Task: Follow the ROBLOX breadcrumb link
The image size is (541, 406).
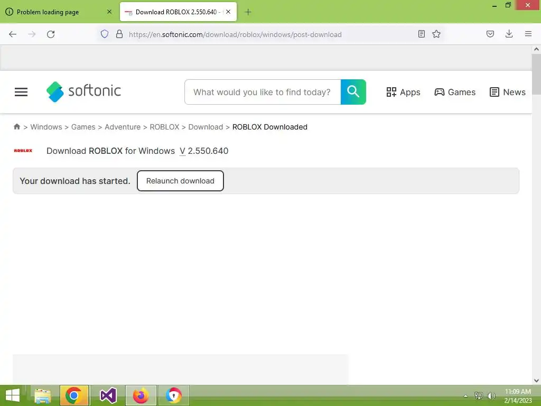Action: 165,127
